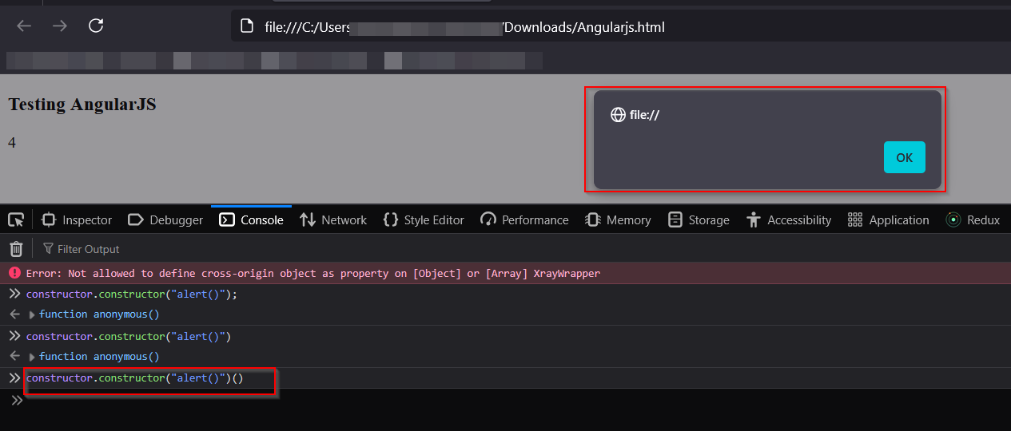1011x431 pixels.
Task: Open the Network tab
Action: pos(333,220)
